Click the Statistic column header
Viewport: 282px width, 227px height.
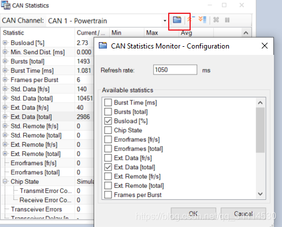[x=38, y=33]
